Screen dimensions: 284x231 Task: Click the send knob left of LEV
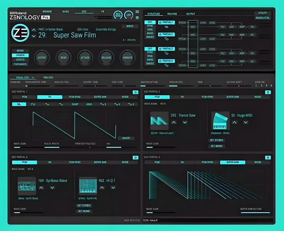[x=118, y=15]
